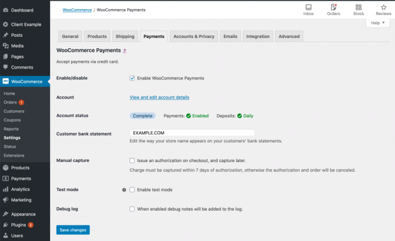This screenshot has height=241, width=395.
Task: Click the Posts pin icon
Action: 6,35
